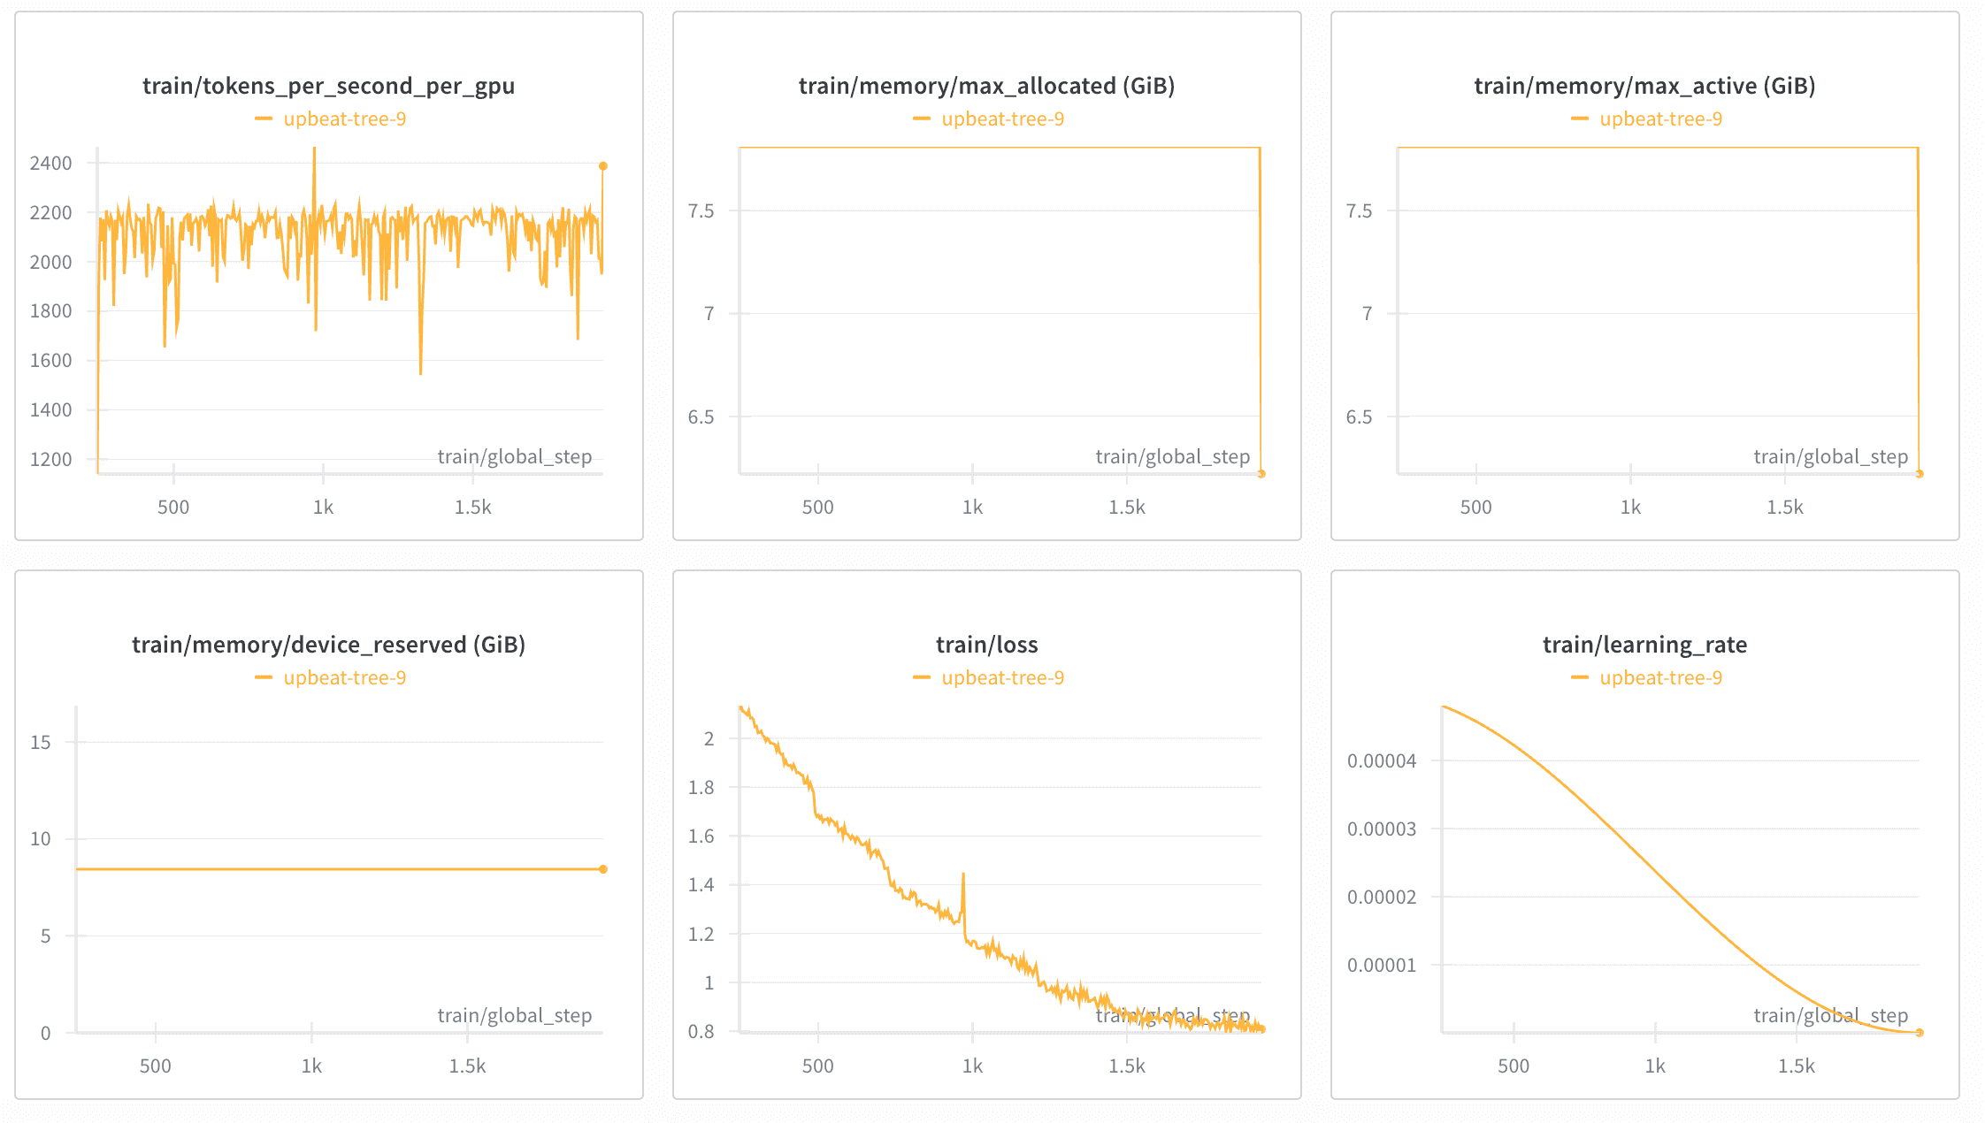Viewport: 1985px width, 1123px height.
Task: Click the deepest dip in tokens_per_second chart
Action: tap(420, 373)
